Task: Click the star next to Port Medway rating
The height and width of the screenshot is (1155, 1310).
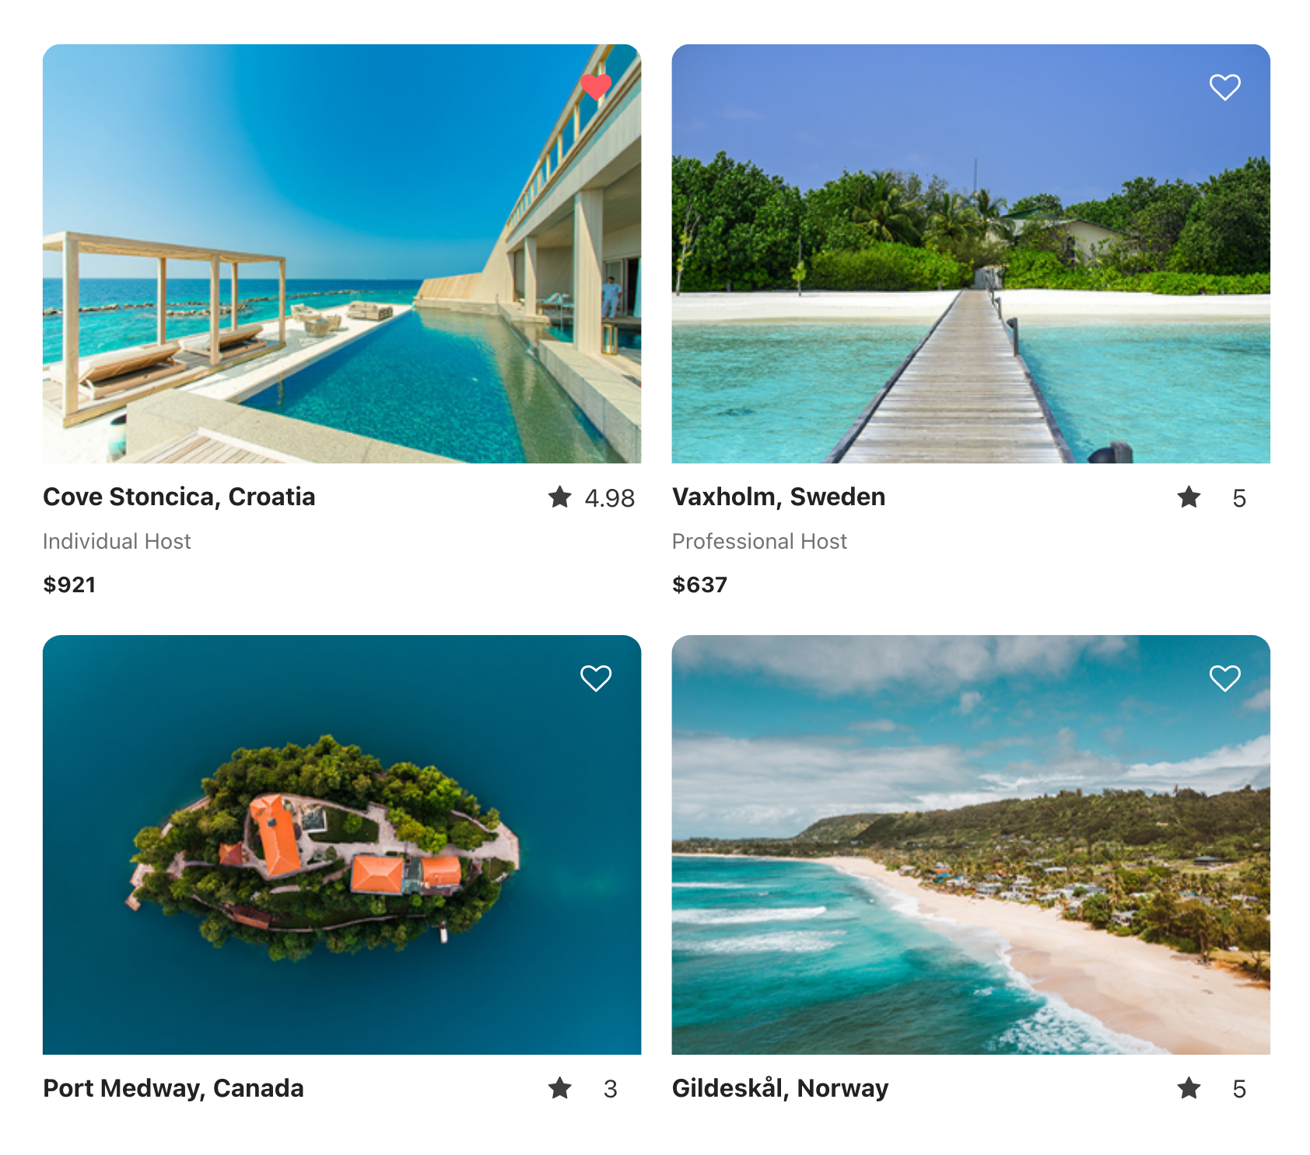Action: tap(560, 1088)
